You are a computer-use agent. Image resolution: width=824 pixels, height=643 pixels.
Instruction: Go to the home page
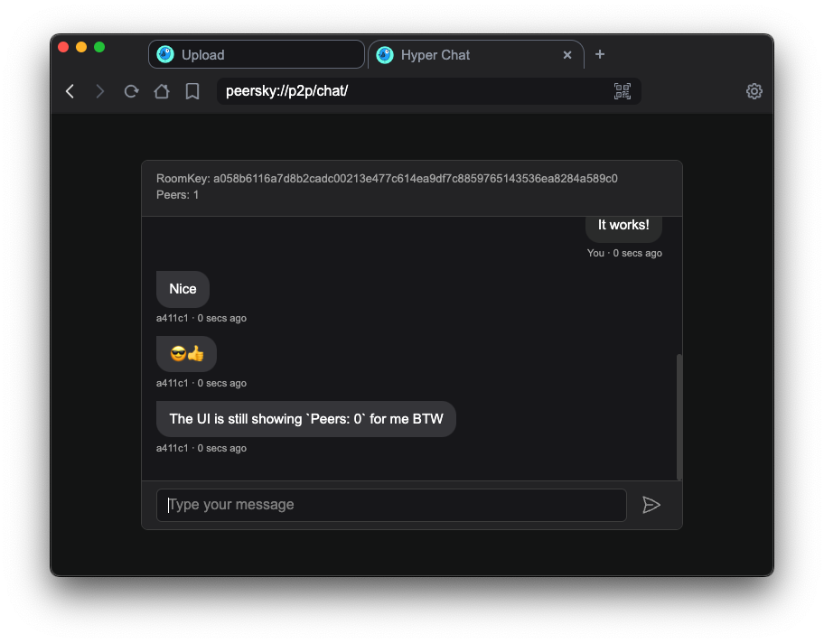coord(162,91)
